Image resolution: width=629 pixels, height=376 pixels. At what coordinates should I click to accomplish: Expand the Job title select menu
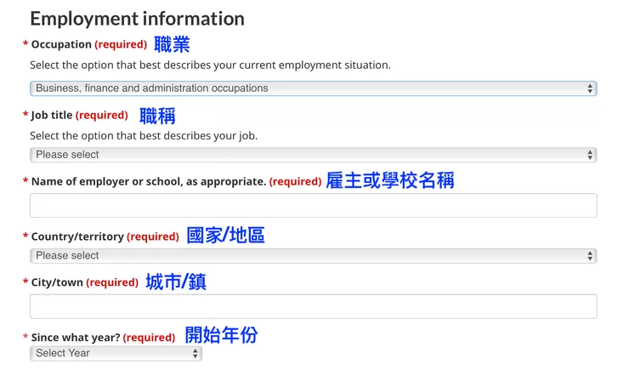(x=313, y=155)
